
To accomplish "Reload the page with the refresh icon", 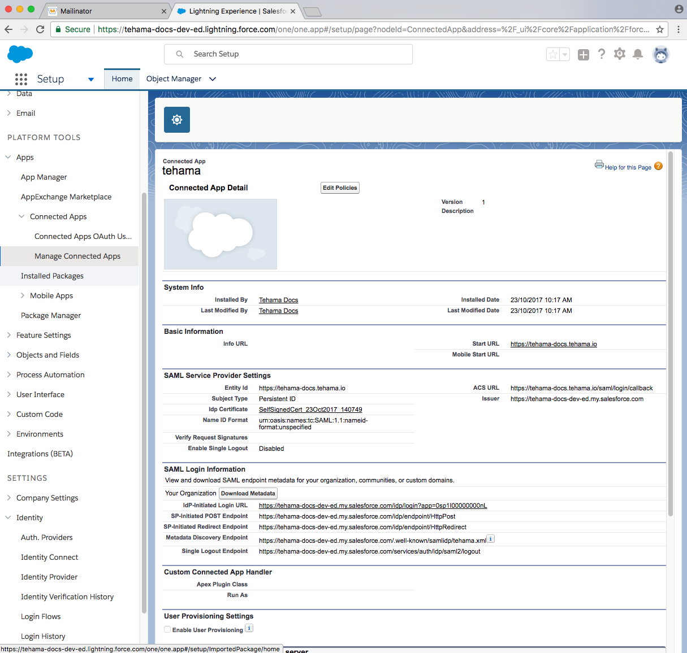I will click(40, 29).
